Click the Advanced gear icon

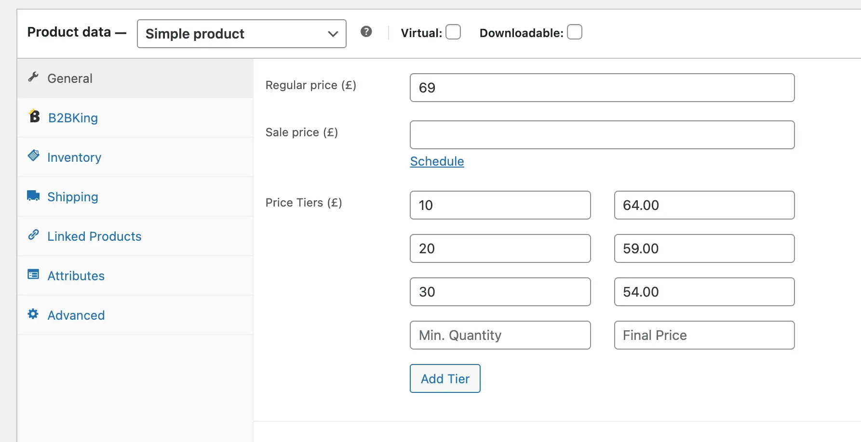(33, 314)
